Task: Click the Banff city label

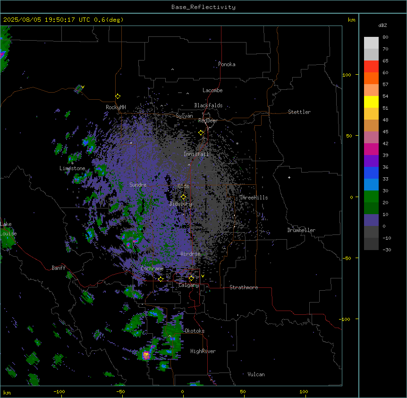Action: click(x=59, y=268)
